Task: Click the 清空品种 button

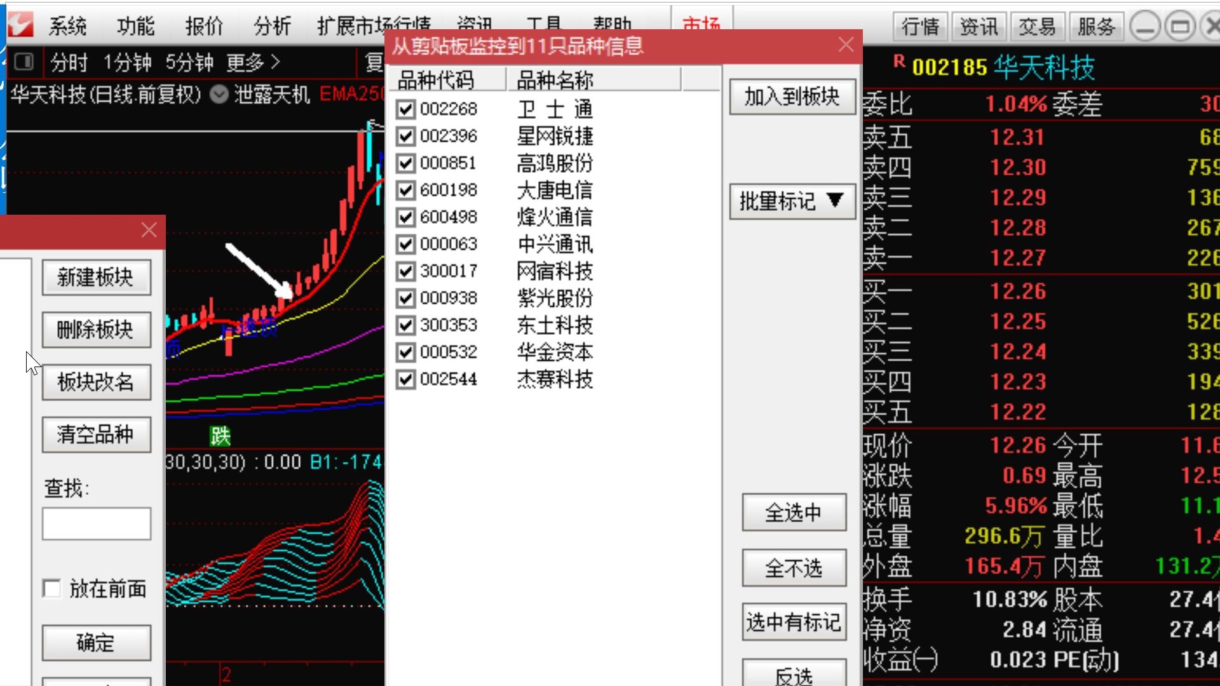Action: (97, 434)
